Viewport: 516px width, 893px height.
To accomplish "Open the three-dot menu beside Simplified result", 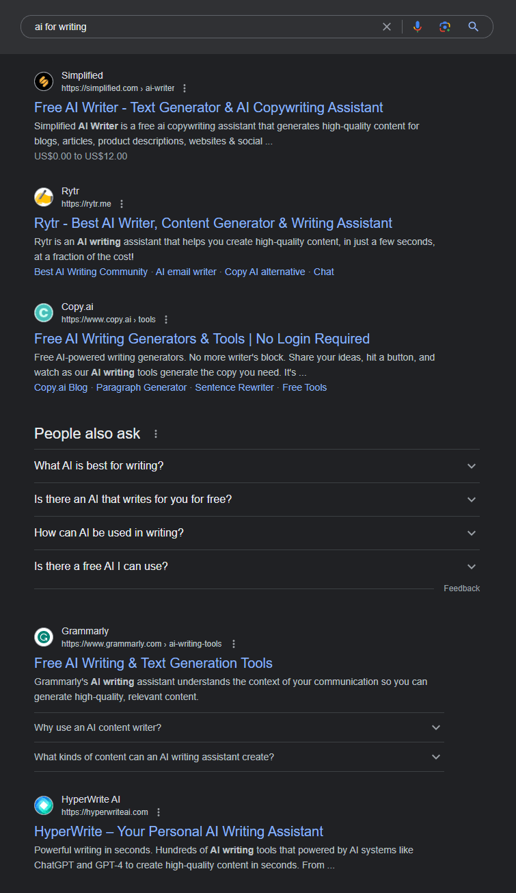I will click(x=185, y=88).
